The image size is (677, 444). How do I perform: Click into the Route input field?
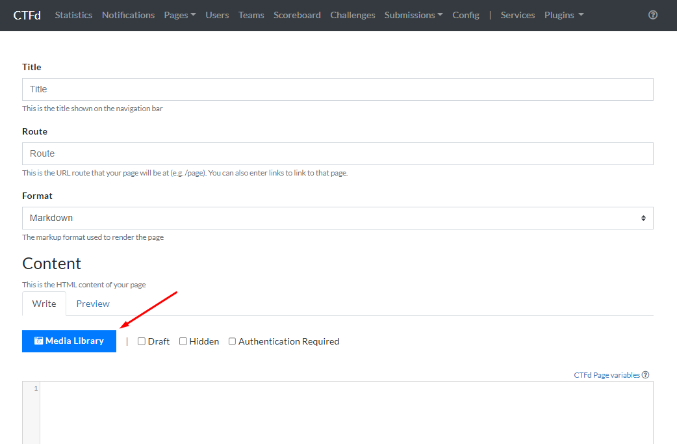pyautogui.click(x=337, y=153)
